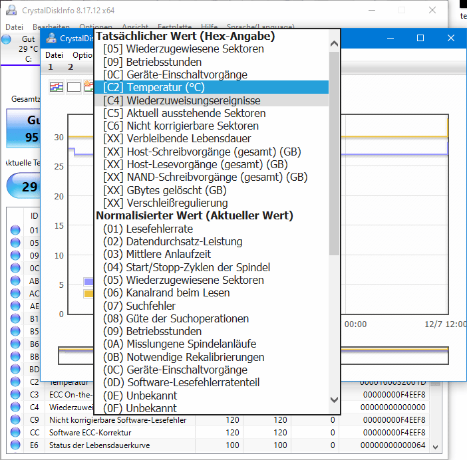Click the status circle of attribute row B6
467x460 pixels.
click(x=15, y=344)
